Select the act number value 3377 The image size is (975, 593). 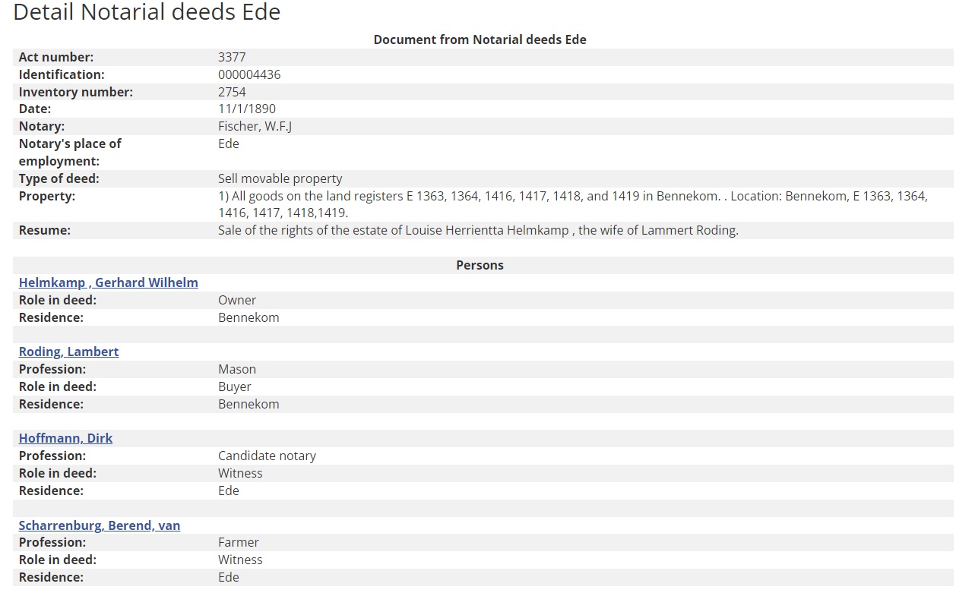coord(232,57)
